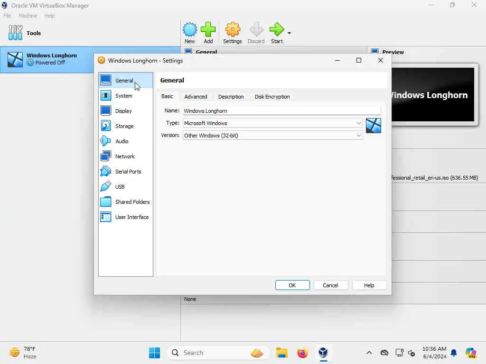
Task: Switch to the Disk Encryption tab
Action: point(272,97)
